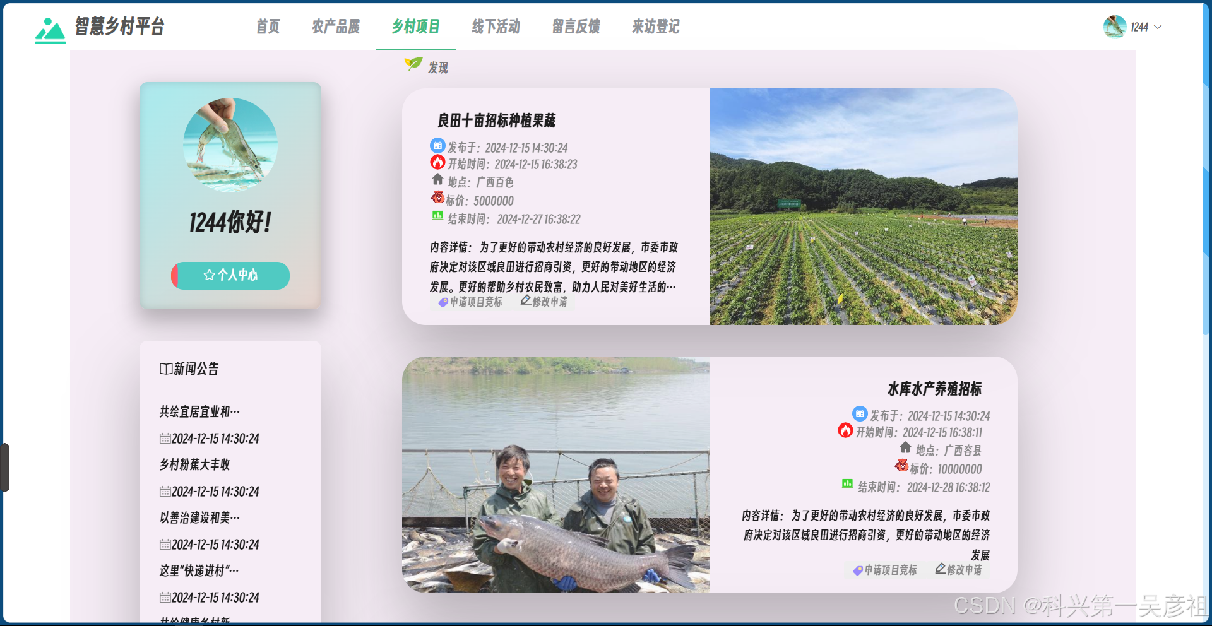Image resolution: width=1212 pixels, height=626 pixels.
Task: Open the news item 这里"快递进村"…
Action: pos(199,570)
